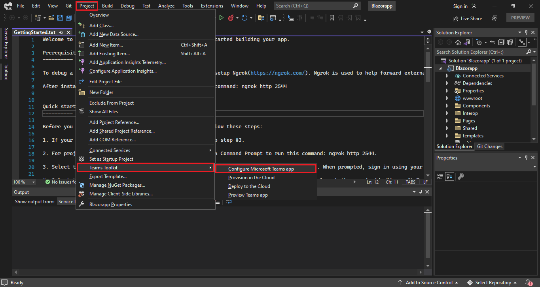Viewport: 540px width, 287px height.
Task: Click Property Pages wrench icon
Action: point(460,176)
